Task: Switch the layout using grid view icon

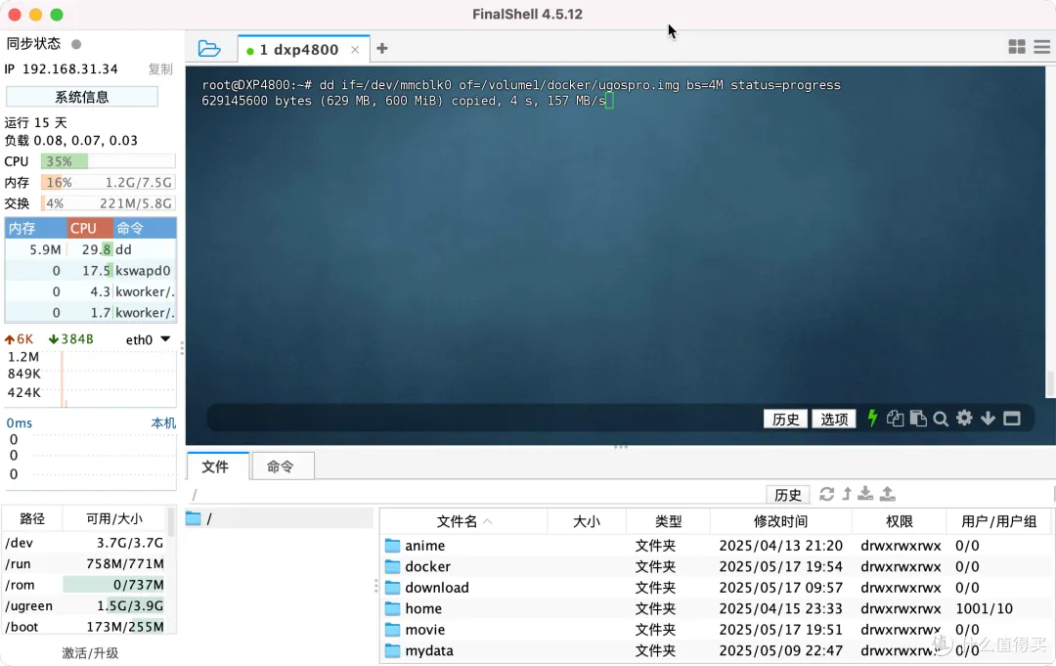Action: (1017, 47)
